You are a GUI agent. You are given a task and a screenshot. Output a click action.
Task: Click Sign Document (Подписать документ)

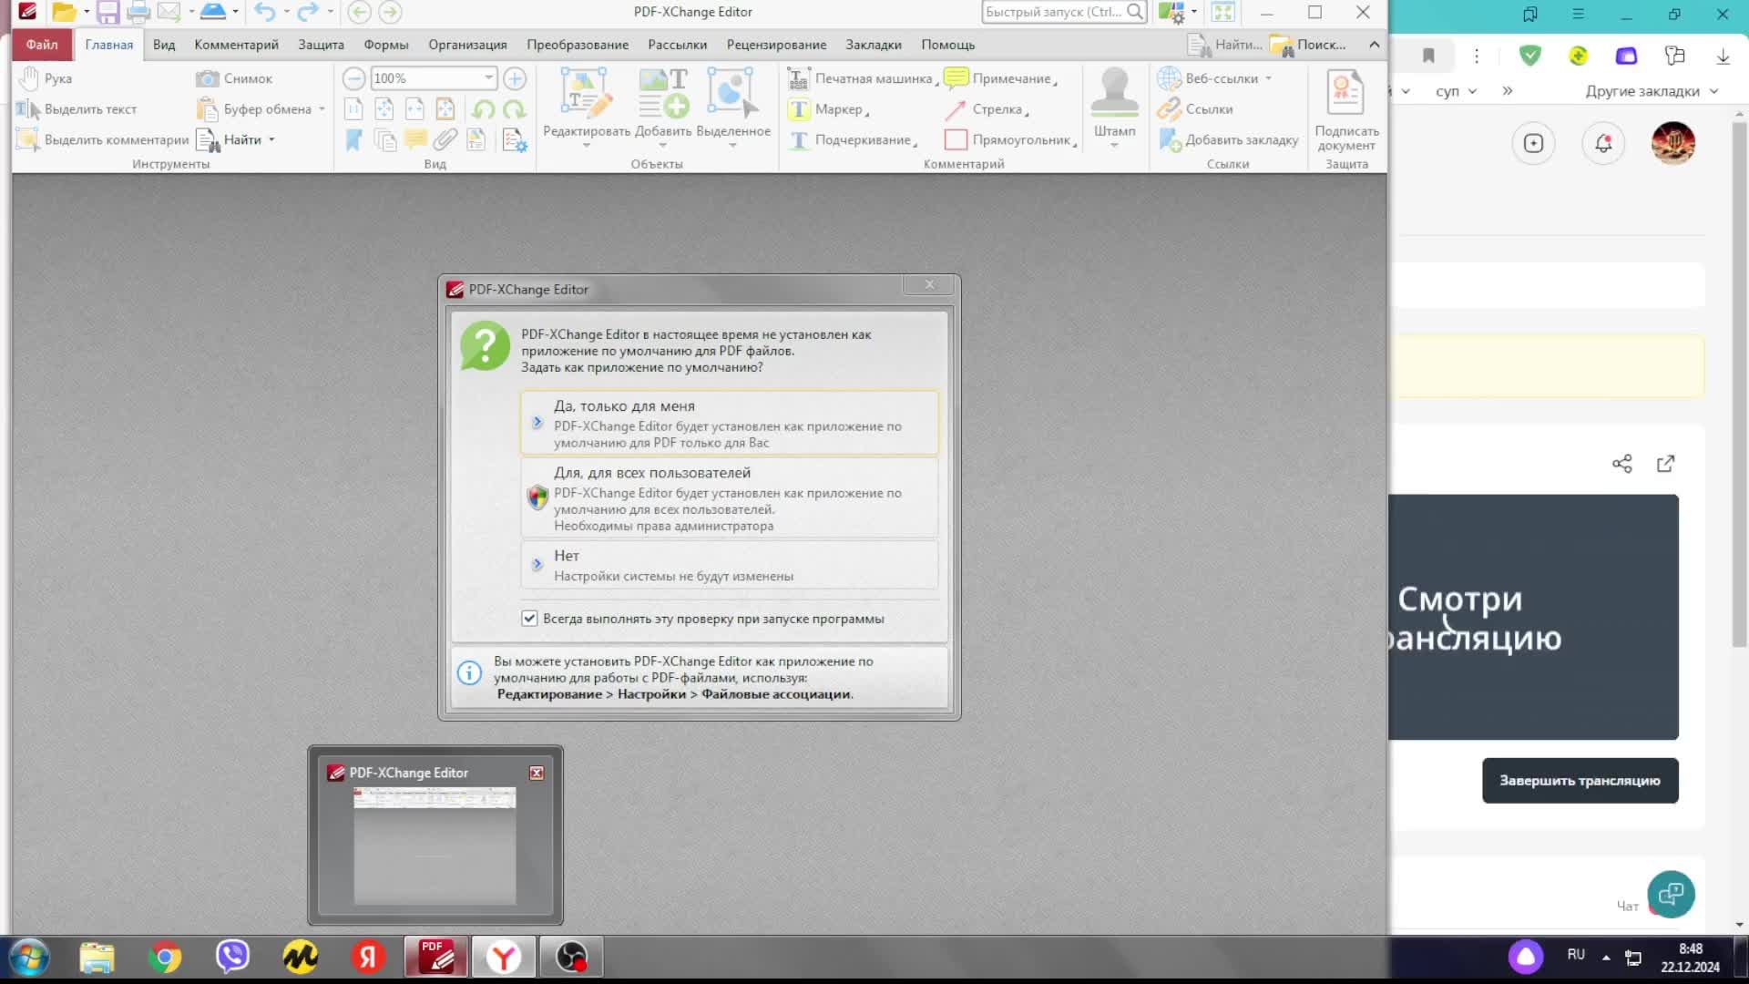pyautogui.click(x=1346, y=109)
